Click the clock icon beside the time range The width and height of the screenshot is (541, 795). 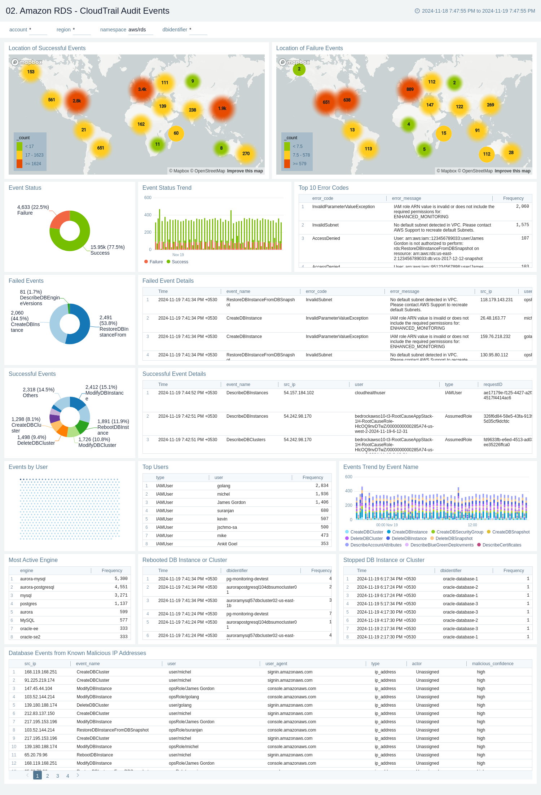pyautogui.click(x=417, y=11)
